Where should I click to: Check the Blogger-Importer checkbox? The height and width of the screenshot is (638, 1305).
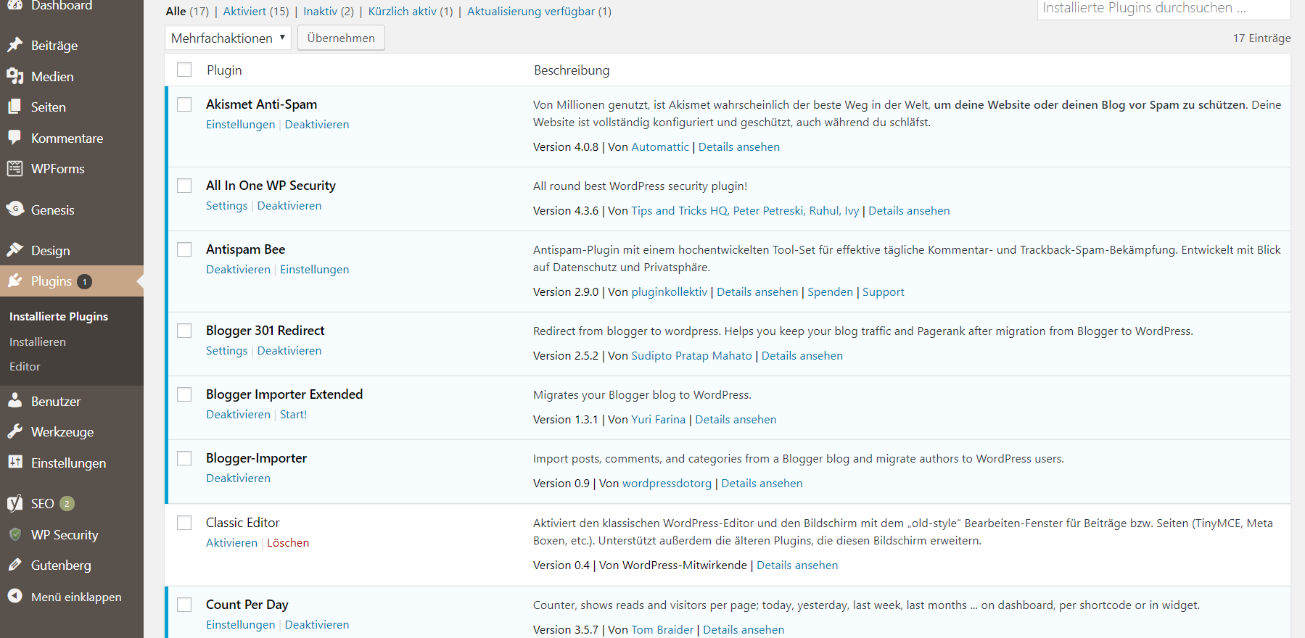184,458
